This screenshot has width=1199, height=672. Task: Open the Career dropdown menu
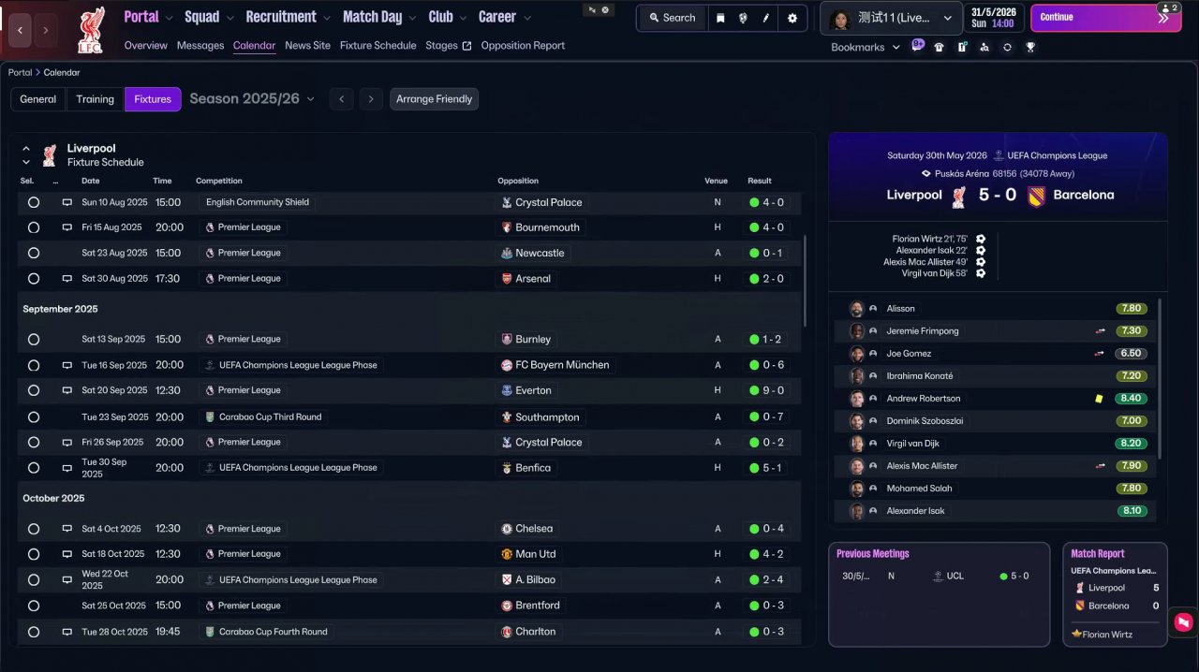pyautogui.click(x=504, y=17)
